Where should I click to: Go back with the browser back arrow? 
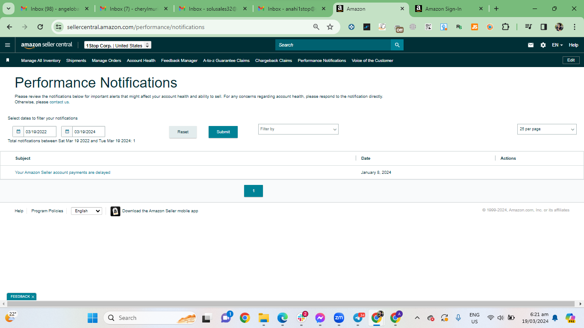[x=9, y=27]
